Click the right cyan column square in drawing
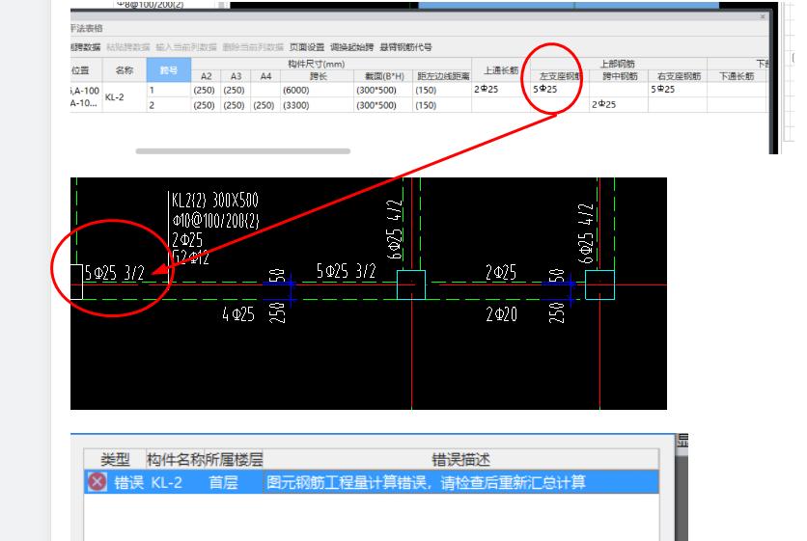807x541 pixels. tap(599, 284)
